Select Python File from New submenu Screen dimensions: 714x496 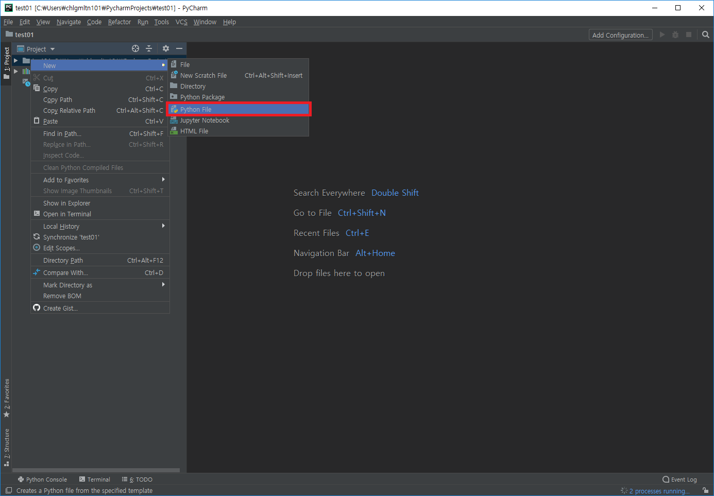click(239, 109)
